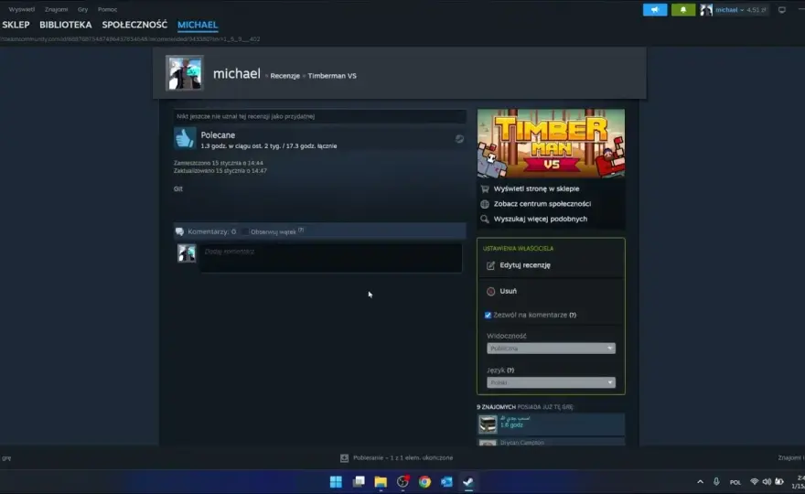Viewport: 805px width, 494px height.
Task: Enable Obserwuj wątek checkbox
Action: [x=245, y=232]
